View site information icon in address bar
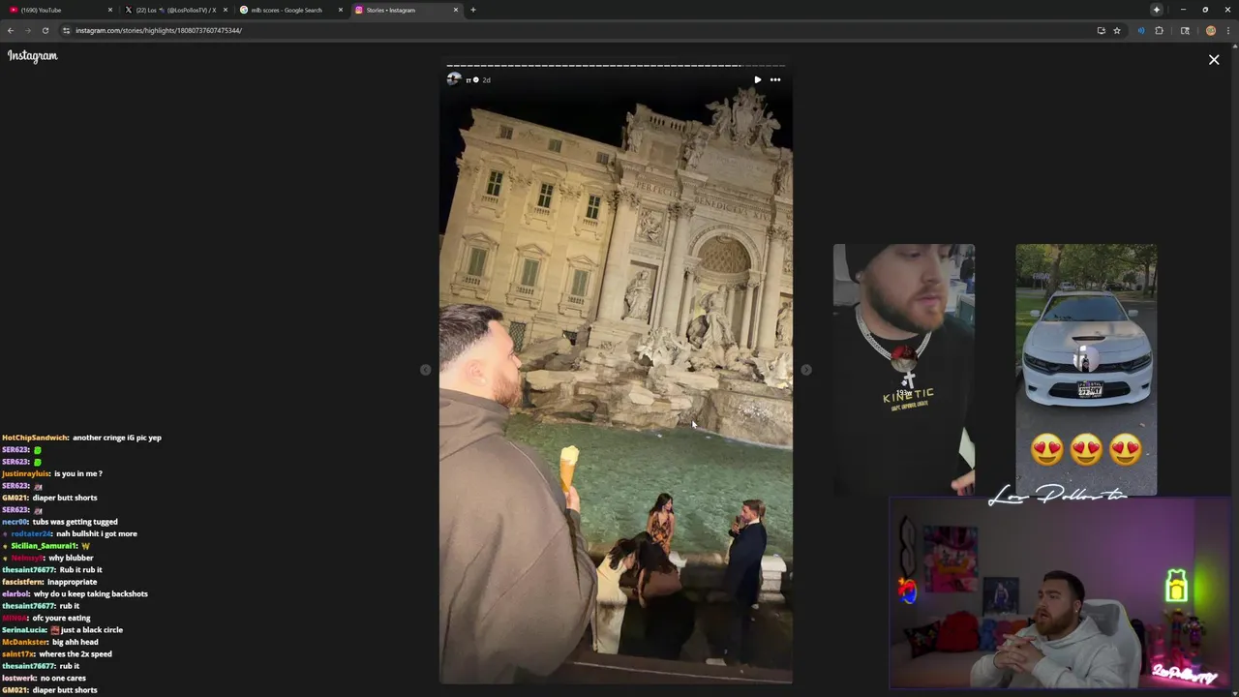The image size is (1239, 697). pyautogui.click(x=66, y=30)
